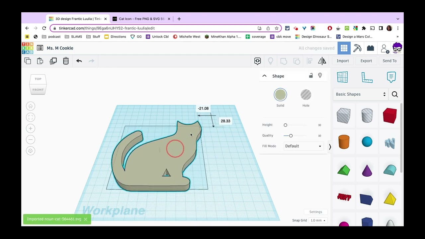Select the Workplane tool
The image size is (425, 239).
tap(342, 77)
